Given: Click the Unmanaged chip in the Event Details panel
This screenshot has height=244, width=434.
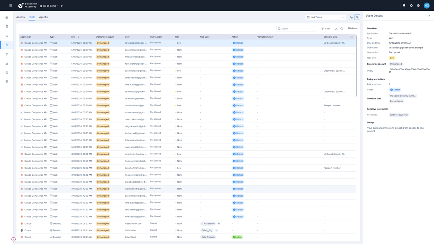Looking at the screenshot, I should tap(396, 64).
